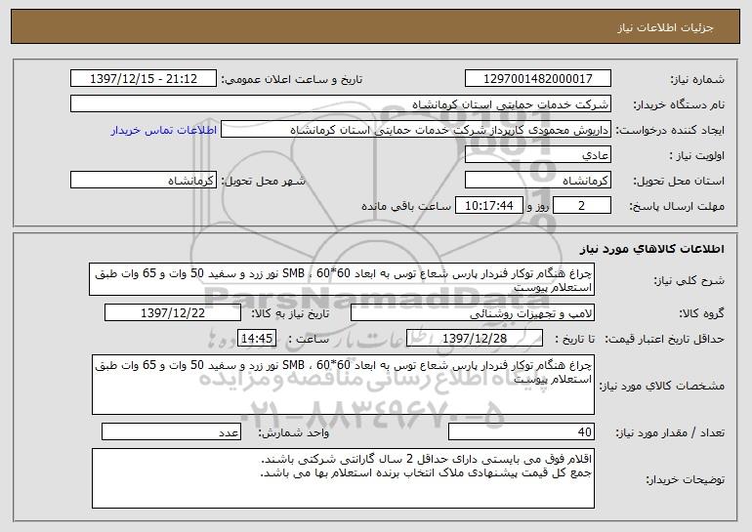This screenshot has height=532, width=752.
Task: Click the شرح کلی نیاز text box
Action: pyautogui.click(x=342, y=279)
